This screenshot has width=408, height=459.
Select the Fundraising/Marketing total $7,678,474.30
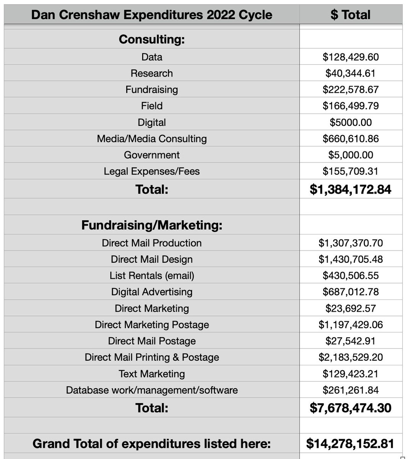350,408
